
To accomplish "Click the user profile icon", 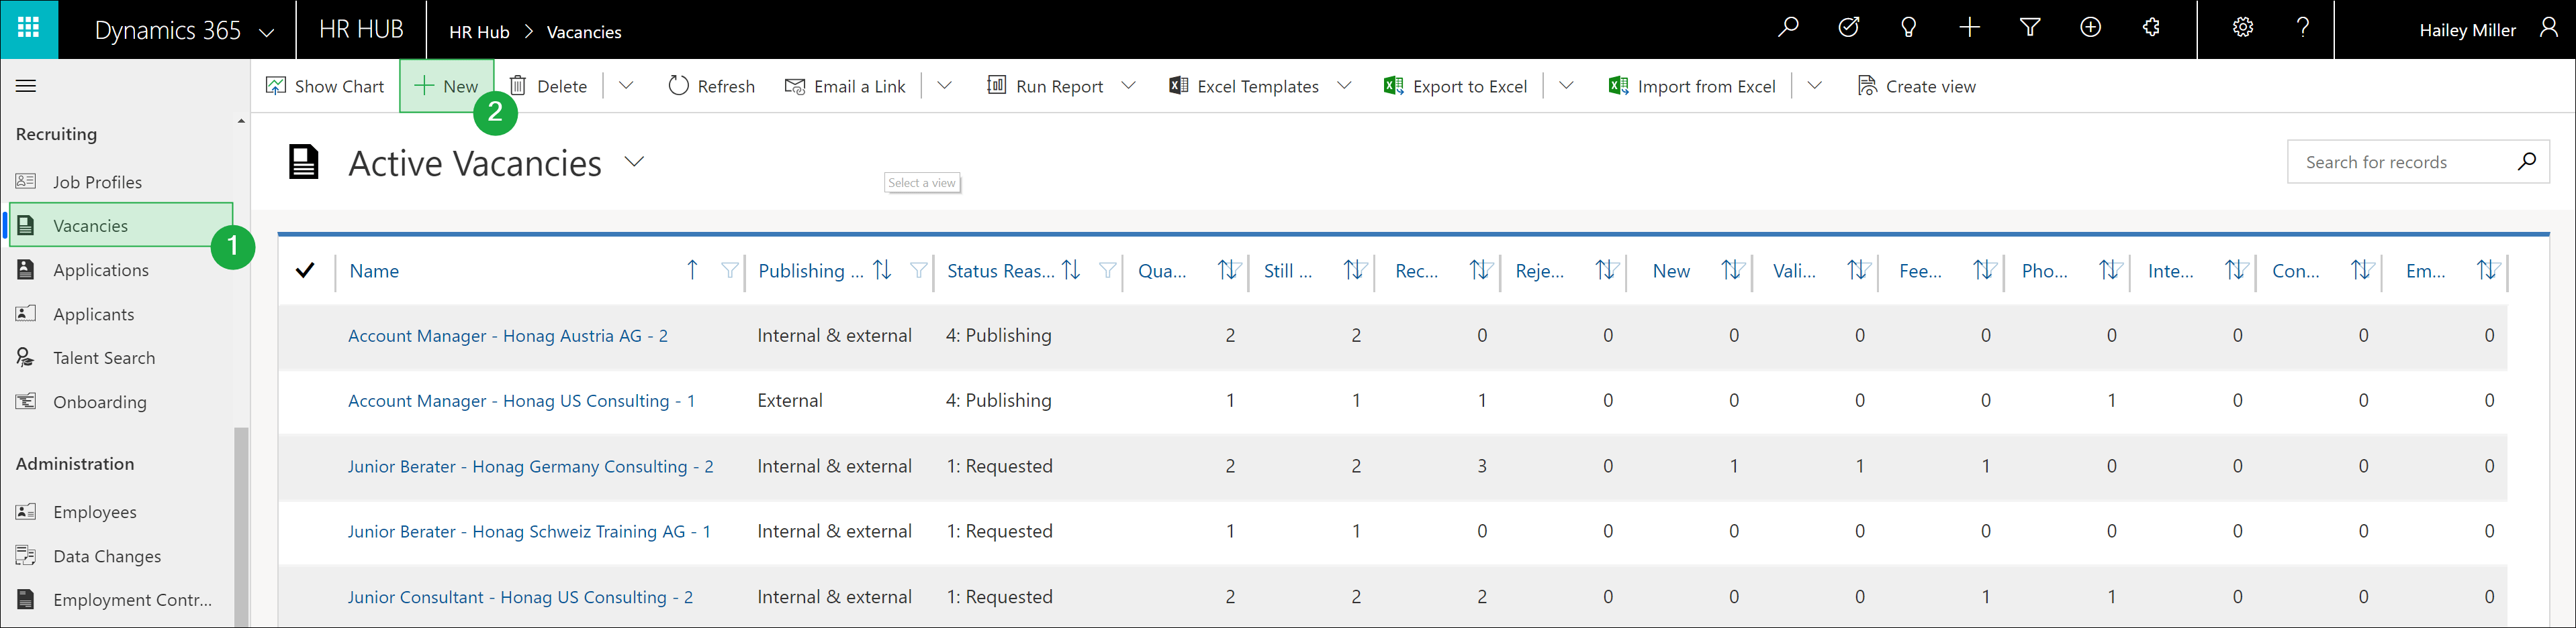I will tap(2549, 28).
